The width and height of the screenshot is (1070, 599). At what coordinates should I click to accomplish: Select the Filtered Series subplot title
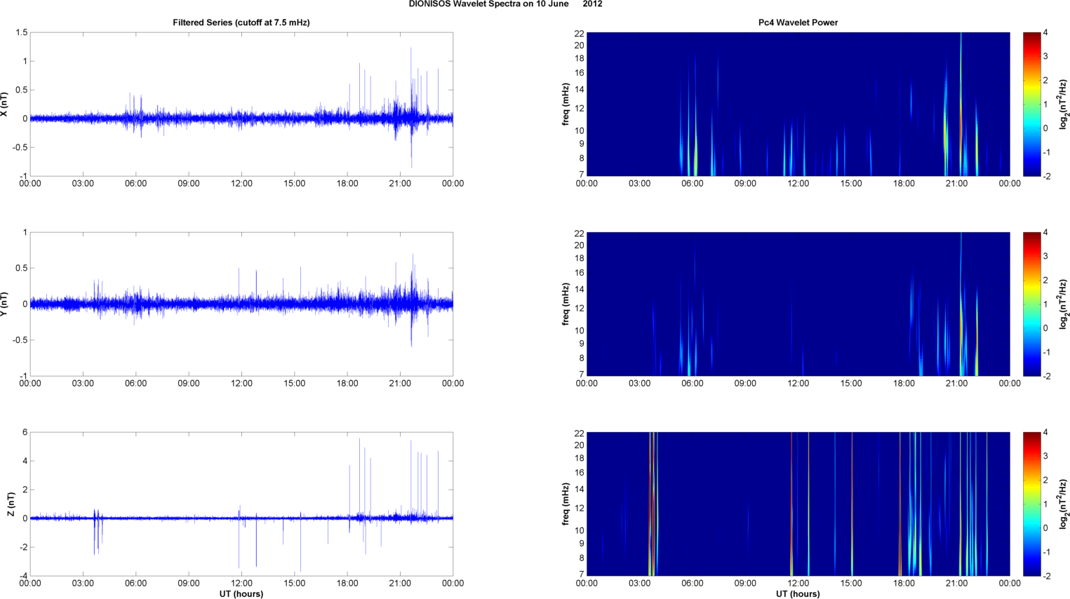tap(241, 22)
